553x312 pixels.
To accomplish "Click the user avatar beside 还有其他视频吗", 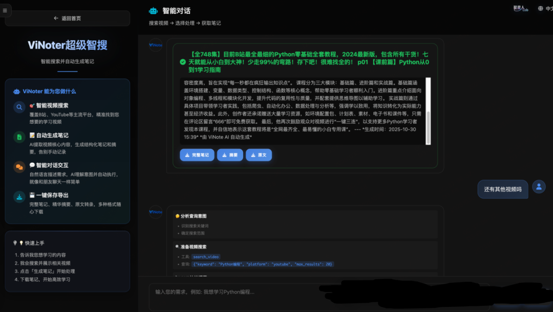I will point(539,187).
